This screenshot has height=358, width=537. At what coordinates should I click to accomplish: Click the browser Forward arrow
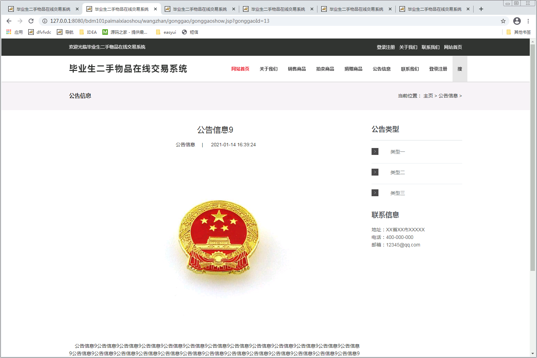[x=20, y=21]
